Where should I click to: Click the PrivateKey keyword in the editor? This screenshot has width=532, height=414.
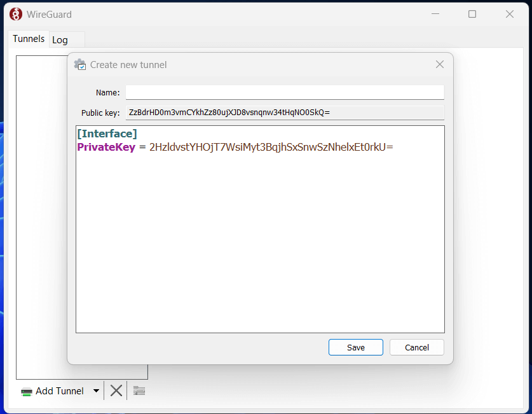coord(106,148)
